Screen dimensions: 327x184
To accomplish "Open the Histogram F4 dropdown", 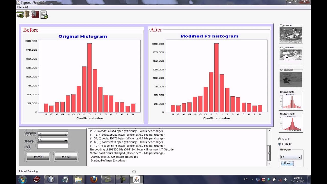I will pyautogui.click(x=291, y=157).
